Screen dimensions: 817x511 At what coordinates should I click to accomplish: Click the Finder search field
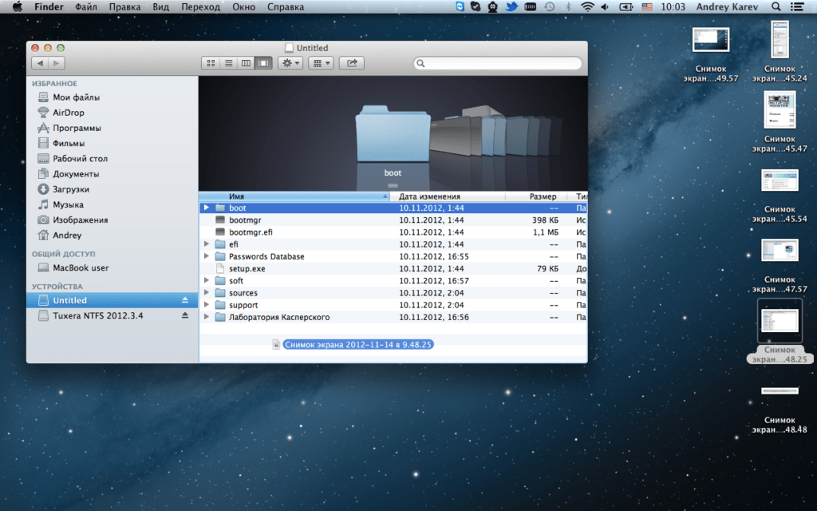pos(498,63)
